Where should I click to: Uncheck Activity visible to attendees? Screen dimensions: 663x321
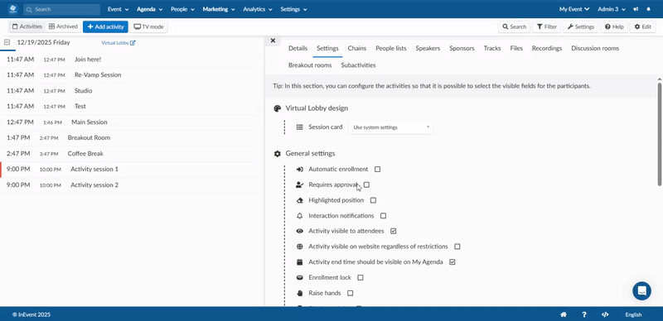393,231
